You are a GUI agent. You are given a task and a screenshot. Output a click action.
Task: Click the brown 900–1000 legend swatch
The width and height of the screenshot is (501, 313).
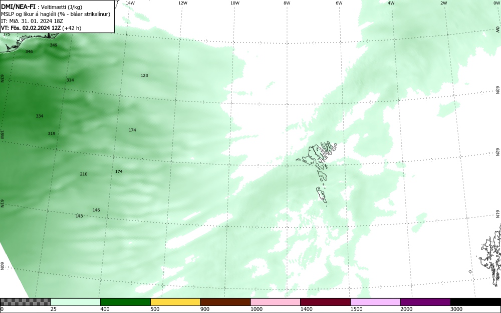[225, 302]
